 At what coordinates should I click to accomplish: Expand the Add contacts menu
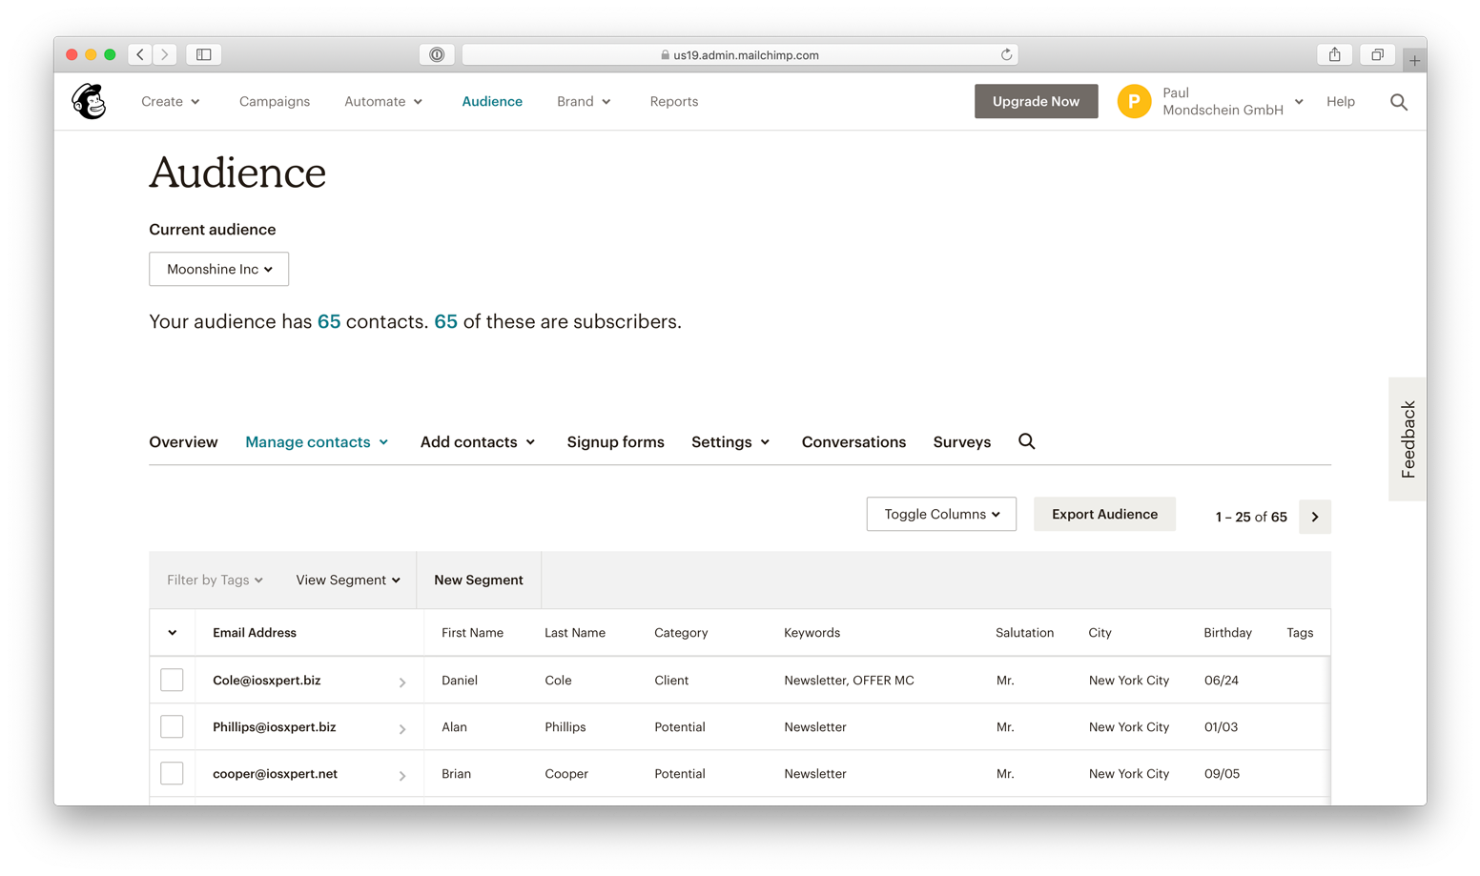click(x=478, y=442)
